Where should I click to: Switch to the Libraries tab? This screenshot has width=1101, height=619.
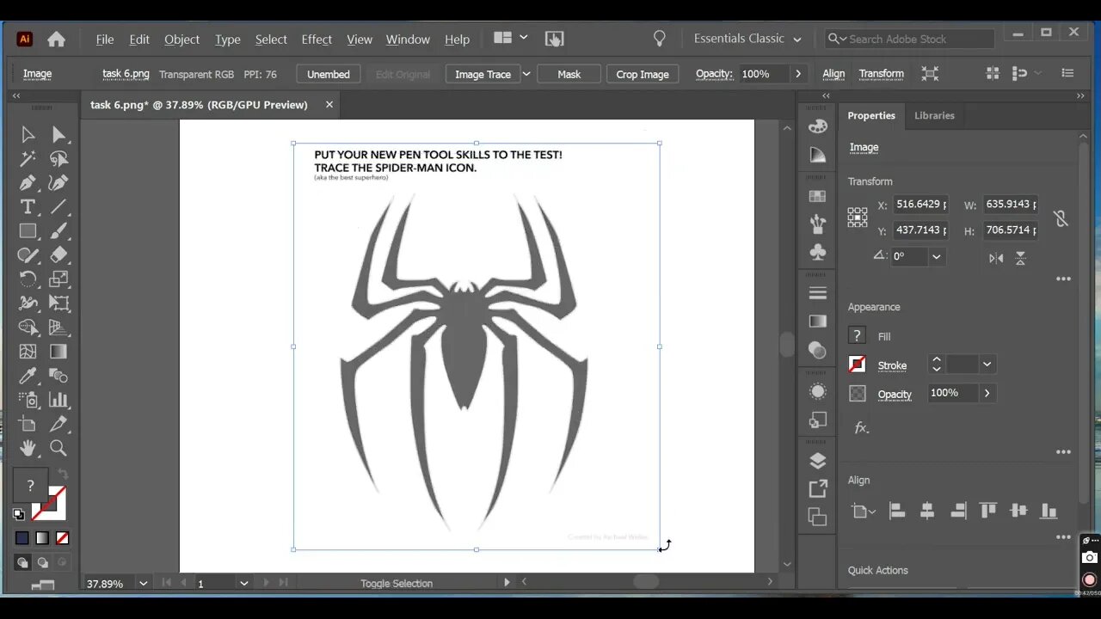tap(934, 115)
